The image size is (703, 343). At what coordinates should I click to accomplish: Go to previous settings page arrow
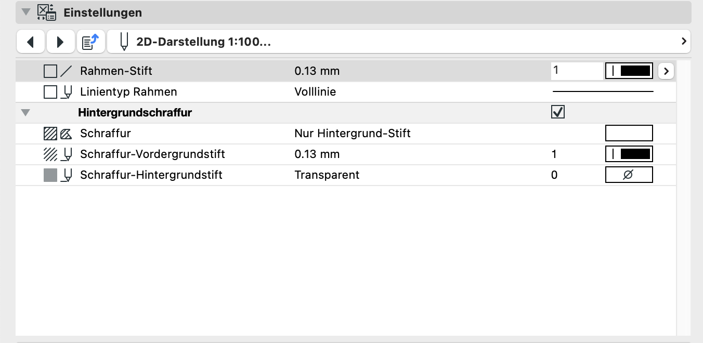pyautogui.click(x=31, y=42)
